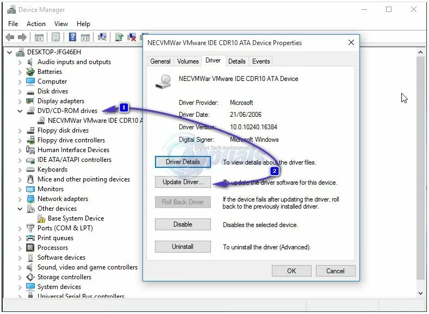Click the Batteries icon in the tree
Screen dimensions: 429x314
point(30,72)
